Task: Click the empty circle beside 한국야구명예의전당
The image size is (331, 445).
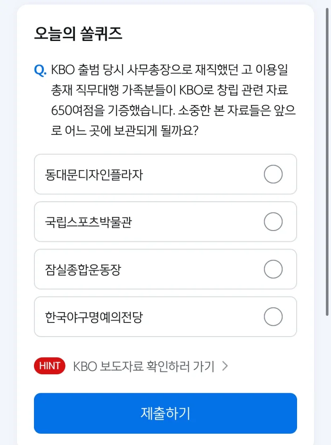Action: [273, 317]
